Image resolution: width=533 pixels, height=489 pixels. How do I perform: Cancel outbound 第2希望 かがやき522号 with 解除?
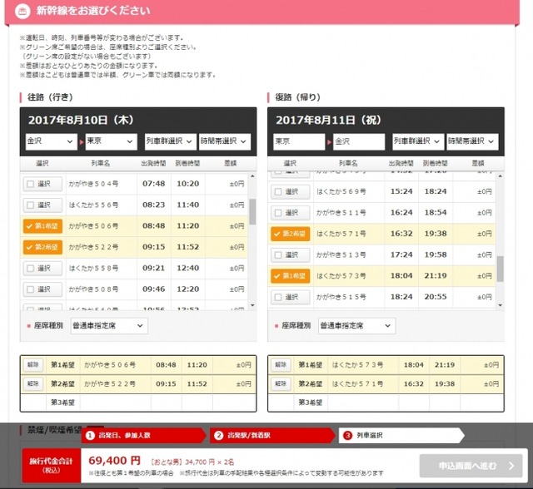[33, 384]
